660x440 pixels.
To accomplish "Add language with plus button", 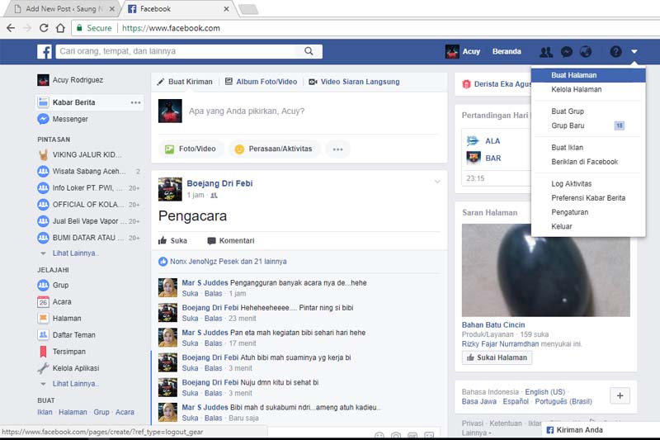I will (620, 395).
